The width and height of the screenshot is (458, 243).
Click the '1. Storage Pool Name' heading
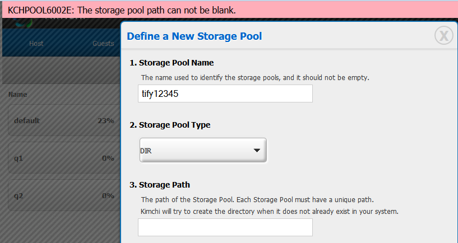(172, 63)
